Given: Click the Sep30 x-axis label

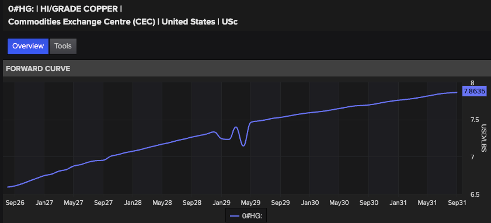Looking at the screenshot, I should [x=368, y=203].
